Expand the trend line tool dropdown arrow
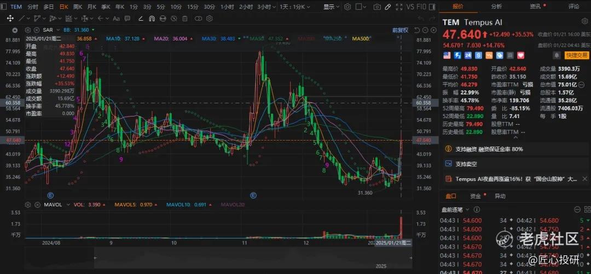The width and height of the screenshot is (591, 274). click(30, 19)
